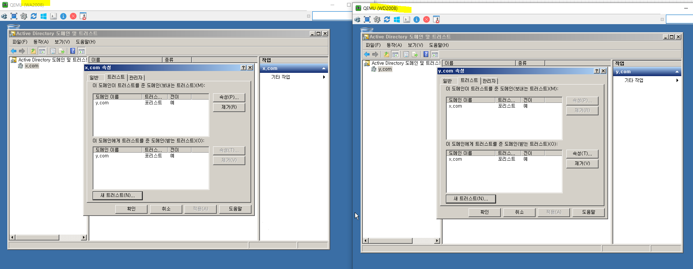This screenshot has width=693, height=269.
Task: Open 도움말(H) menu in WD2008 window
Action: click(x=439, y=45)
